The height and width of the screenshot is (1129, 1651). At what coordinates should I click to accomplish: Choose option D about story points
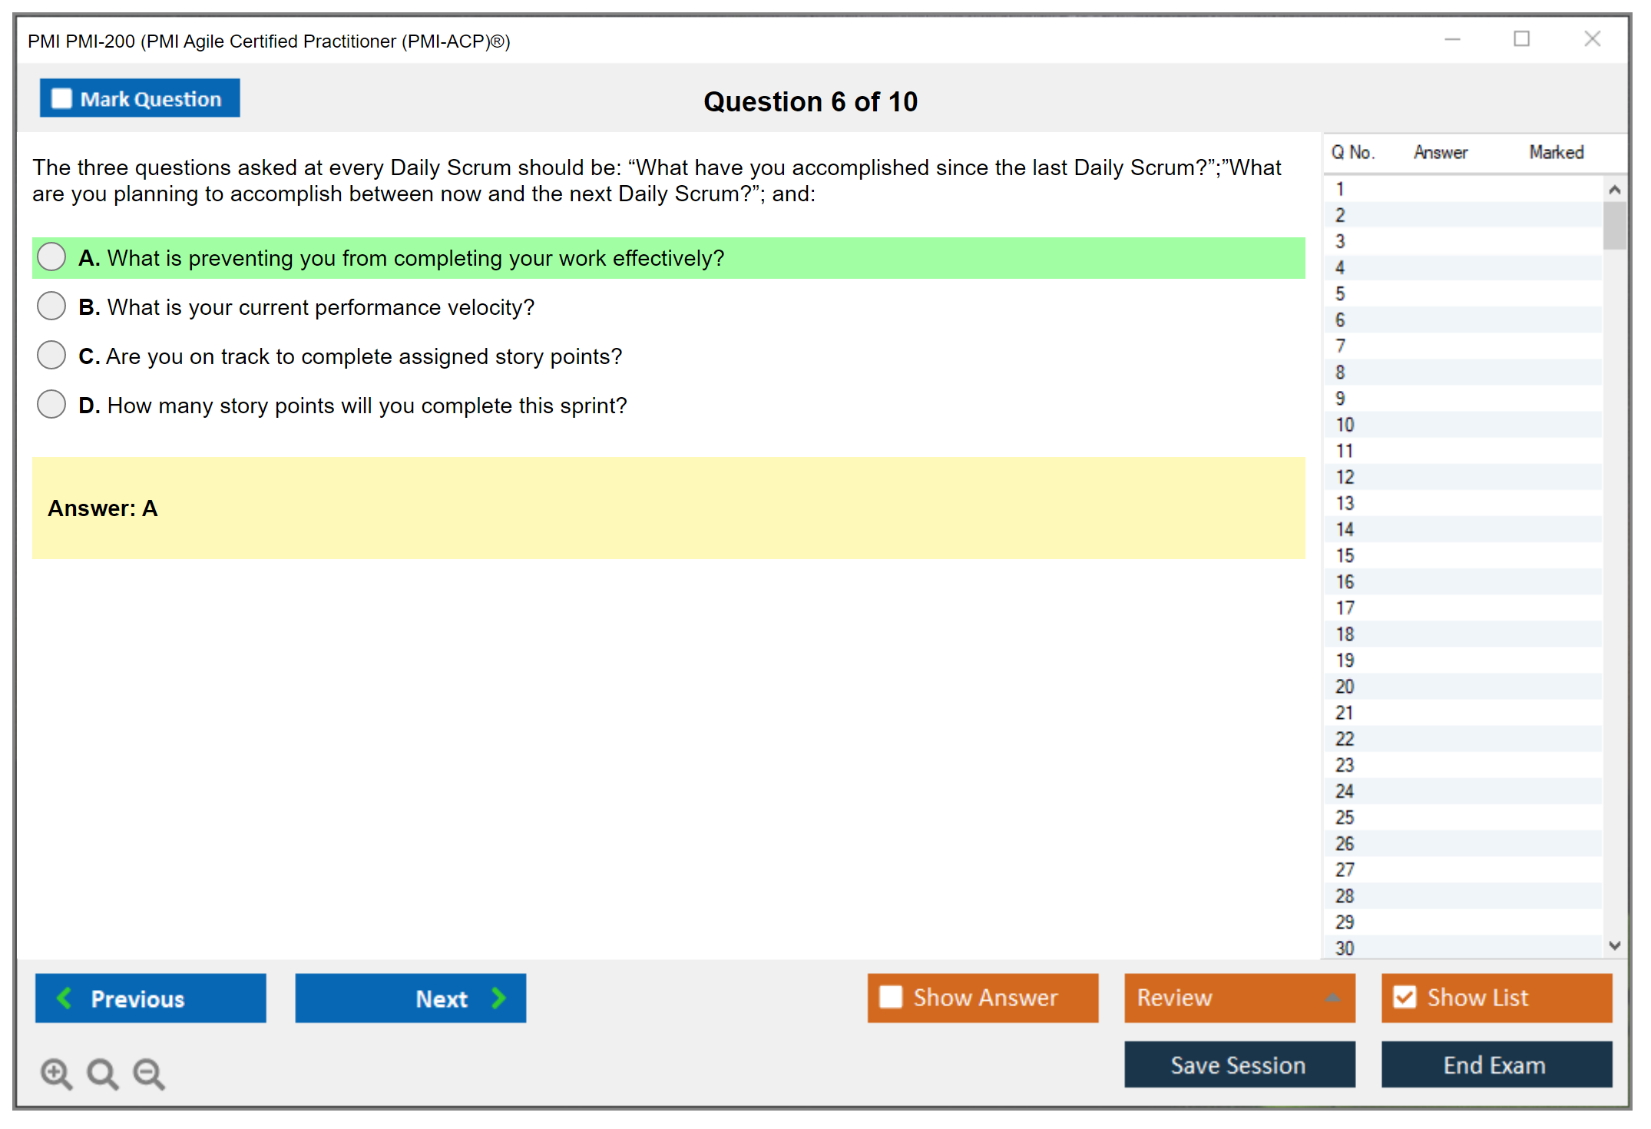coord(51,404)
